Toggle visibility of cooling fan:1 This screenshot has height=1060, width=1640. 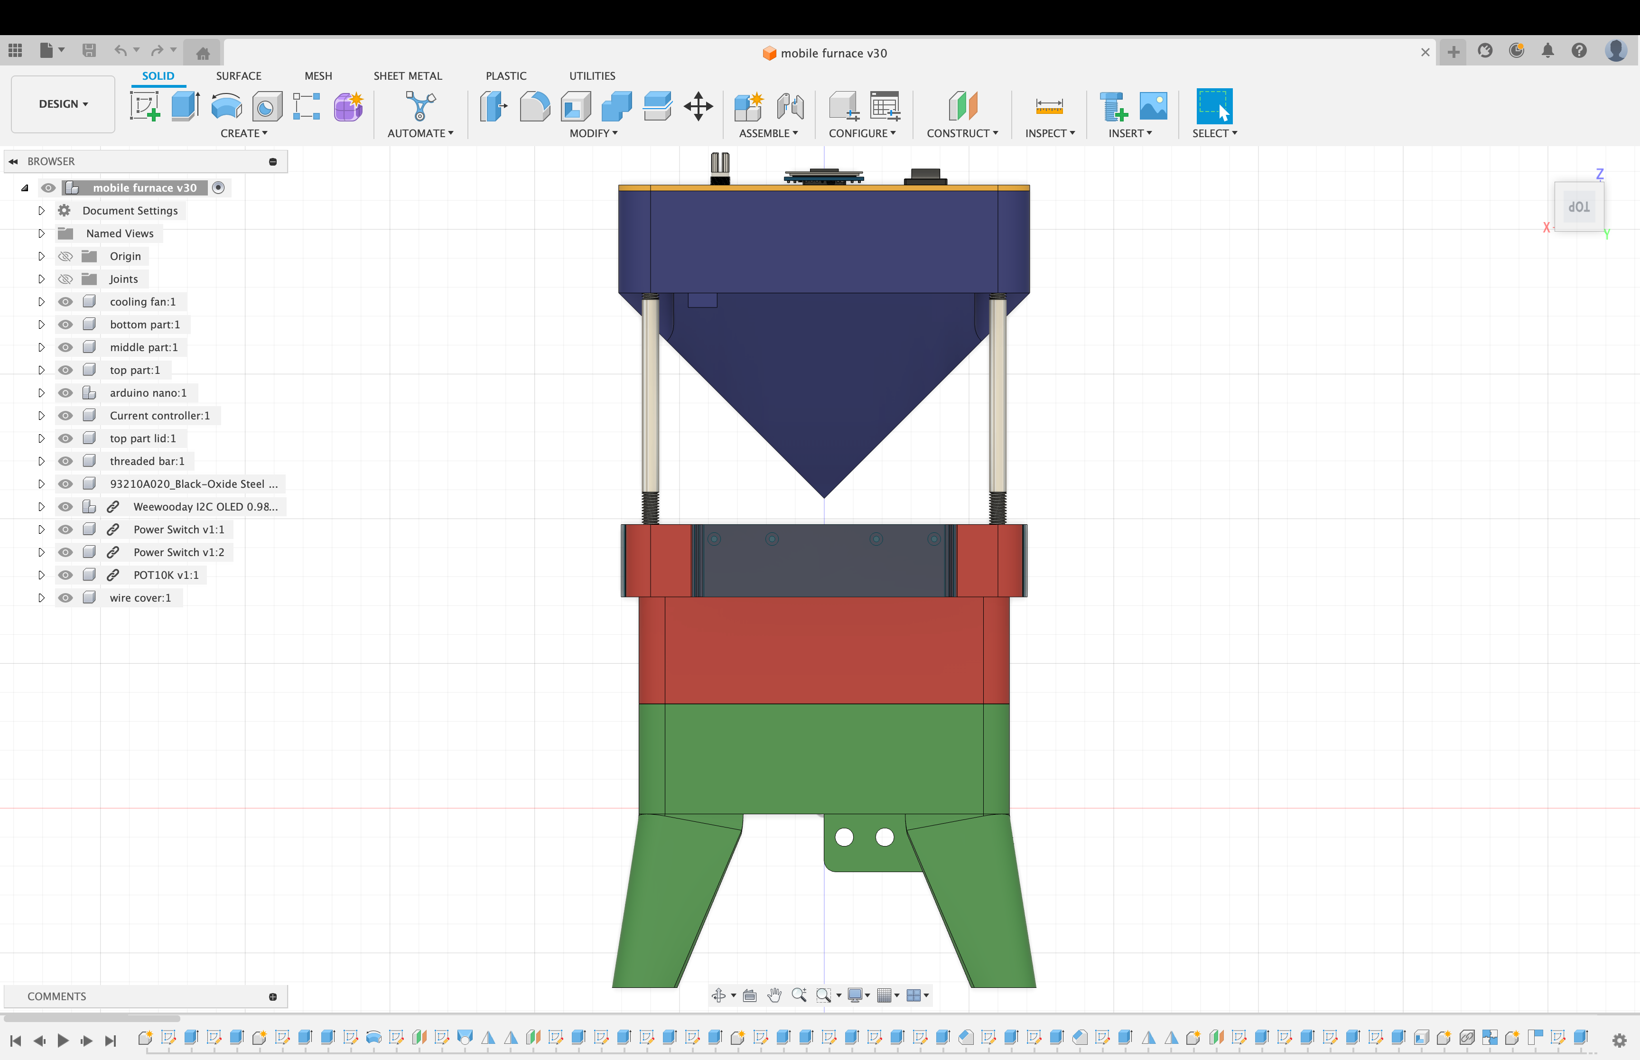point(65,301)
